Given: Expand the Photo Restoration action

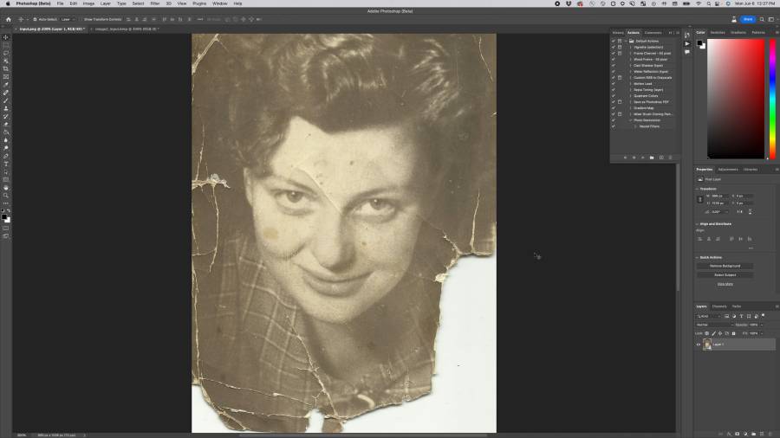Looking at the screenshot, I should pyautogui.click(x=631, y=120).
